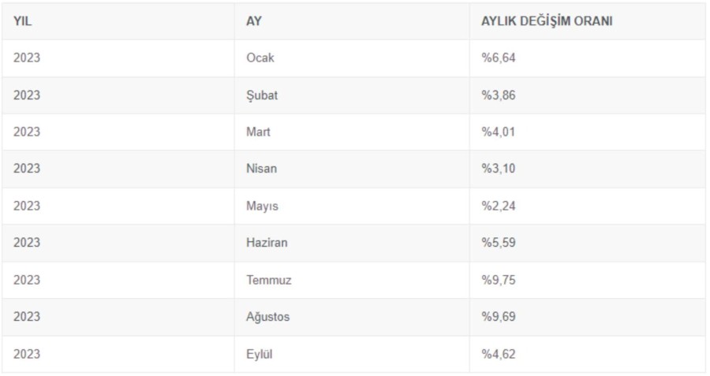
Task: Click the %9,69 rate value
Action: click(x=499, y=317)
